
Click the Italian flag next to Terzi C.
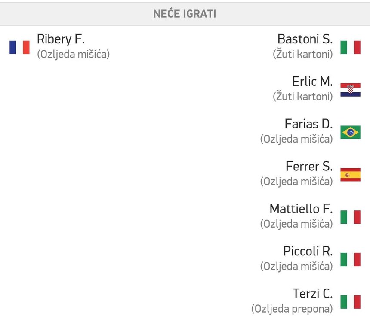[x=350, y=302]
